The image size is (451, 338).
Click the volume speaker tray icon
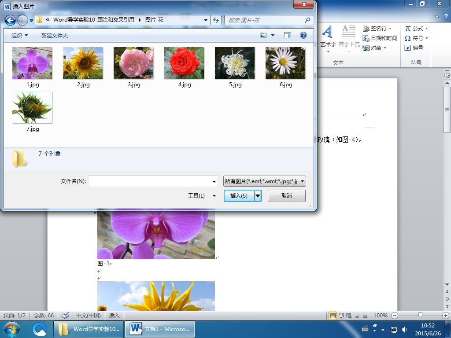(x=404, y=329)
